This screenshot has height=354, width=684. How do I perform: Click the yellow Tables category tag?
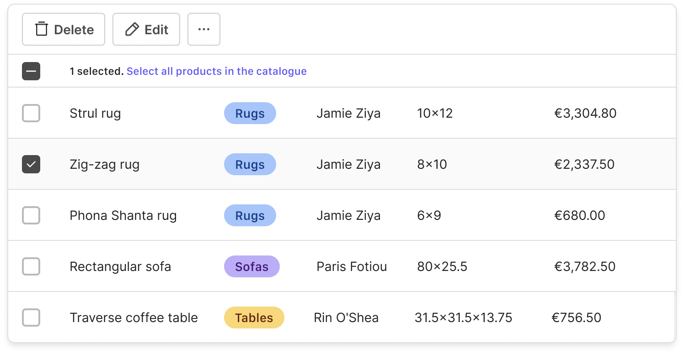[254, 318]
